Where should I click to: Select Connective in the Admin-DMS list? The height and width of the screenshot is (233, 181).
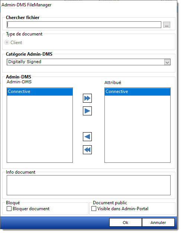point(40,91)
